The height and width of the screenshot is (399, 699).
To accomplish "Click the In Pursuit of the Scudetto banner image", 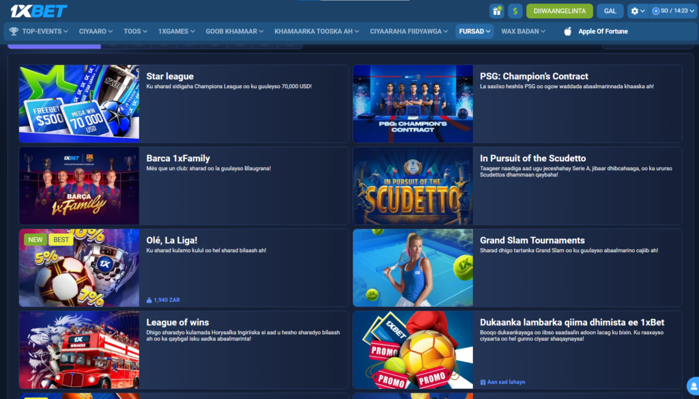I will click(412, 186).
